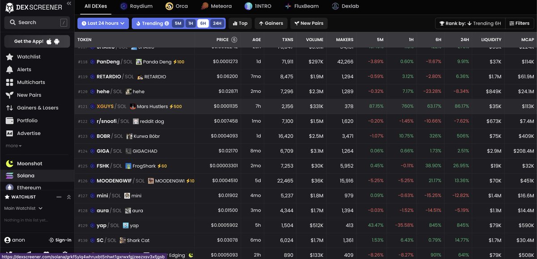
Task: Open the FSHK / SOL pair row
Action: point(306,166)
